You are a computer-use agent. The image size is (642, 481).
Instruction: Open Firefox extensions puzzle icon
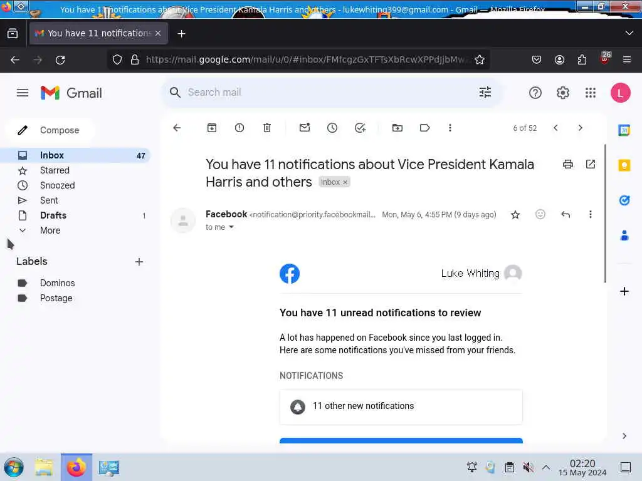tap(582, 59)
